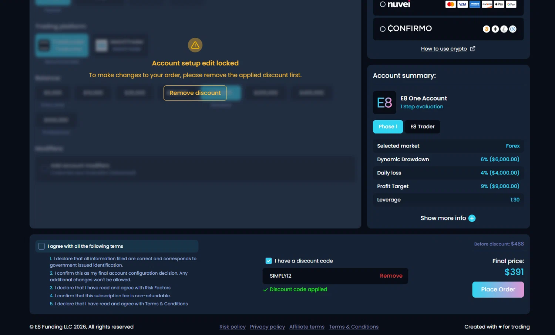555x335 pixels.
Task: Select the nuvei payment radio button
Action: click(x=383, y=4)
